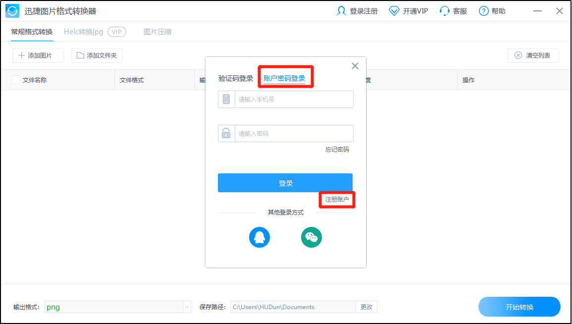Close the login dialog
Viewport: 572px width, 324px height.
click(x=355, y=66)
